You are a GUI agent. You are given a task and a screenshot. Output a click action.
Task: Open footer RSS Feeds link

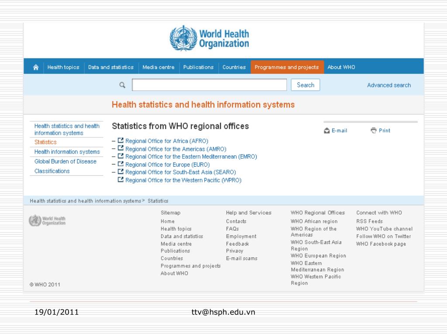tap(369, 221)
